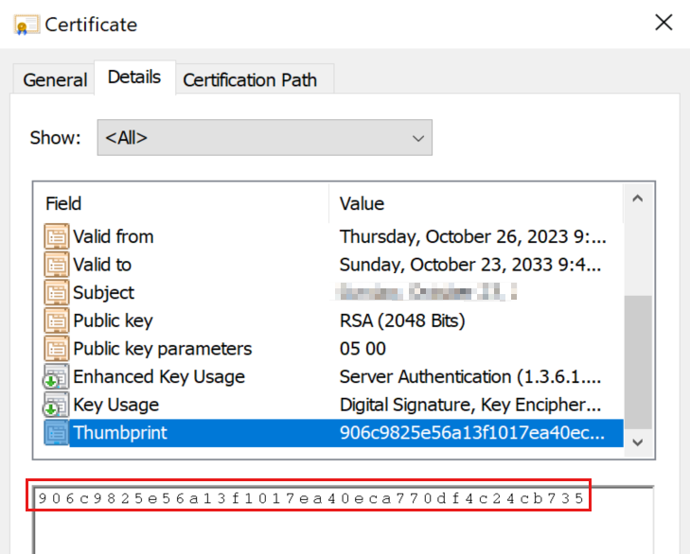The image size is (690, 554).
Task: Click the Valid from field icon
Action: coord(57,236)
